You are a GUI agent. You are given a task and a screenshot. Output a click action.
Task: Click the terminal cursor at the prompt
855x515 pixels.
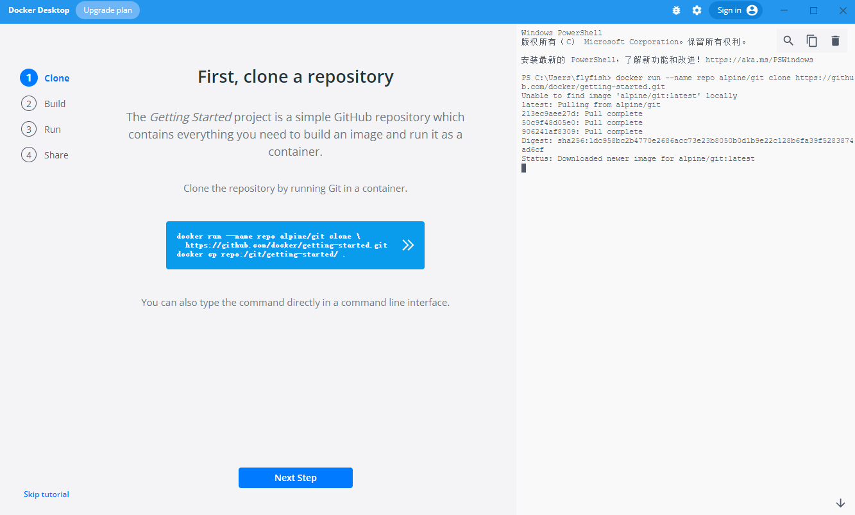coord(524,168)
